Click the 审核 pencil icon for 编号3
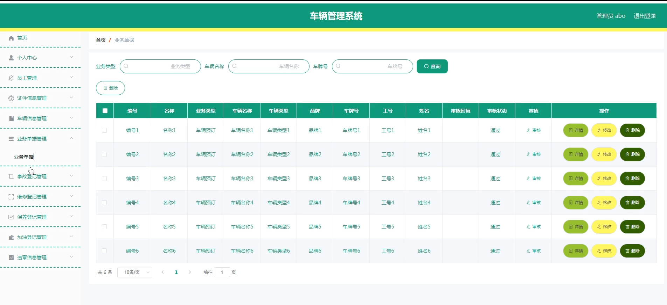The width and height of the screenshot is (667, 305). [528, 179]
